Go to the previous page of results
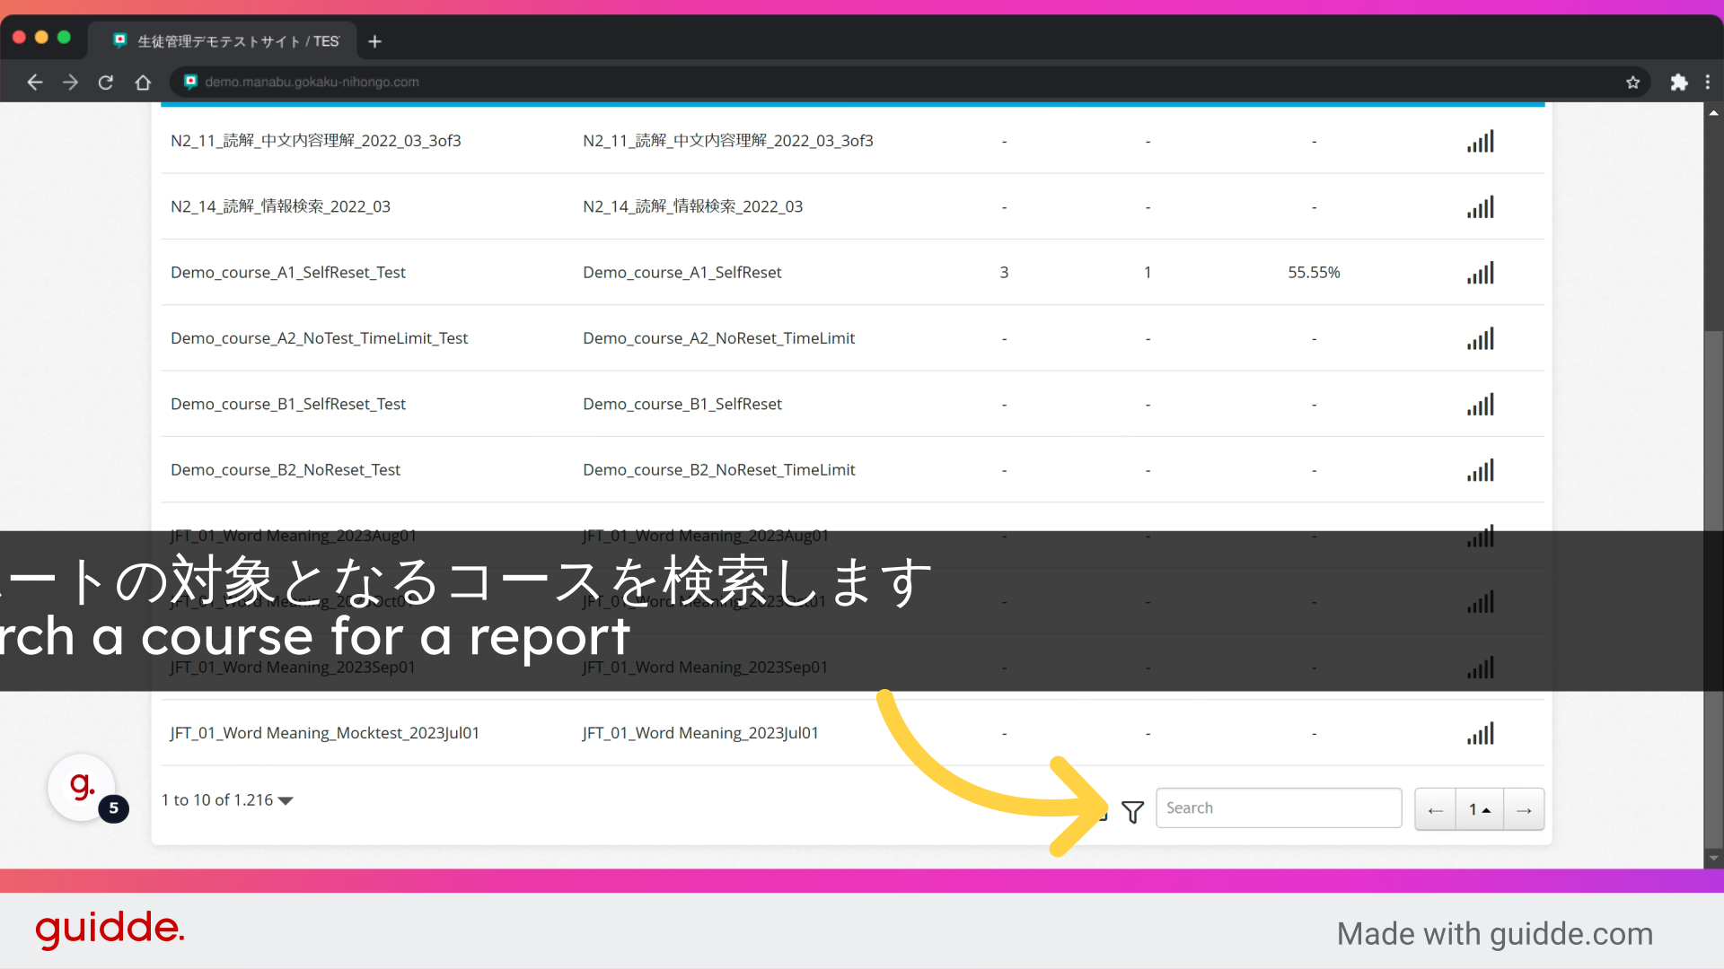 pyautogui.click(x=1435, y=809)
